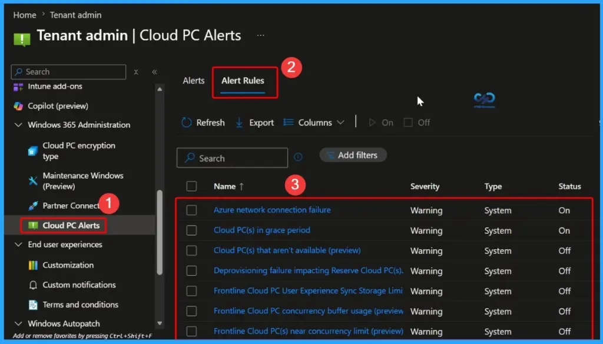Click the Copilot (preview) icon
603x344 pixels.
[18, 106]
